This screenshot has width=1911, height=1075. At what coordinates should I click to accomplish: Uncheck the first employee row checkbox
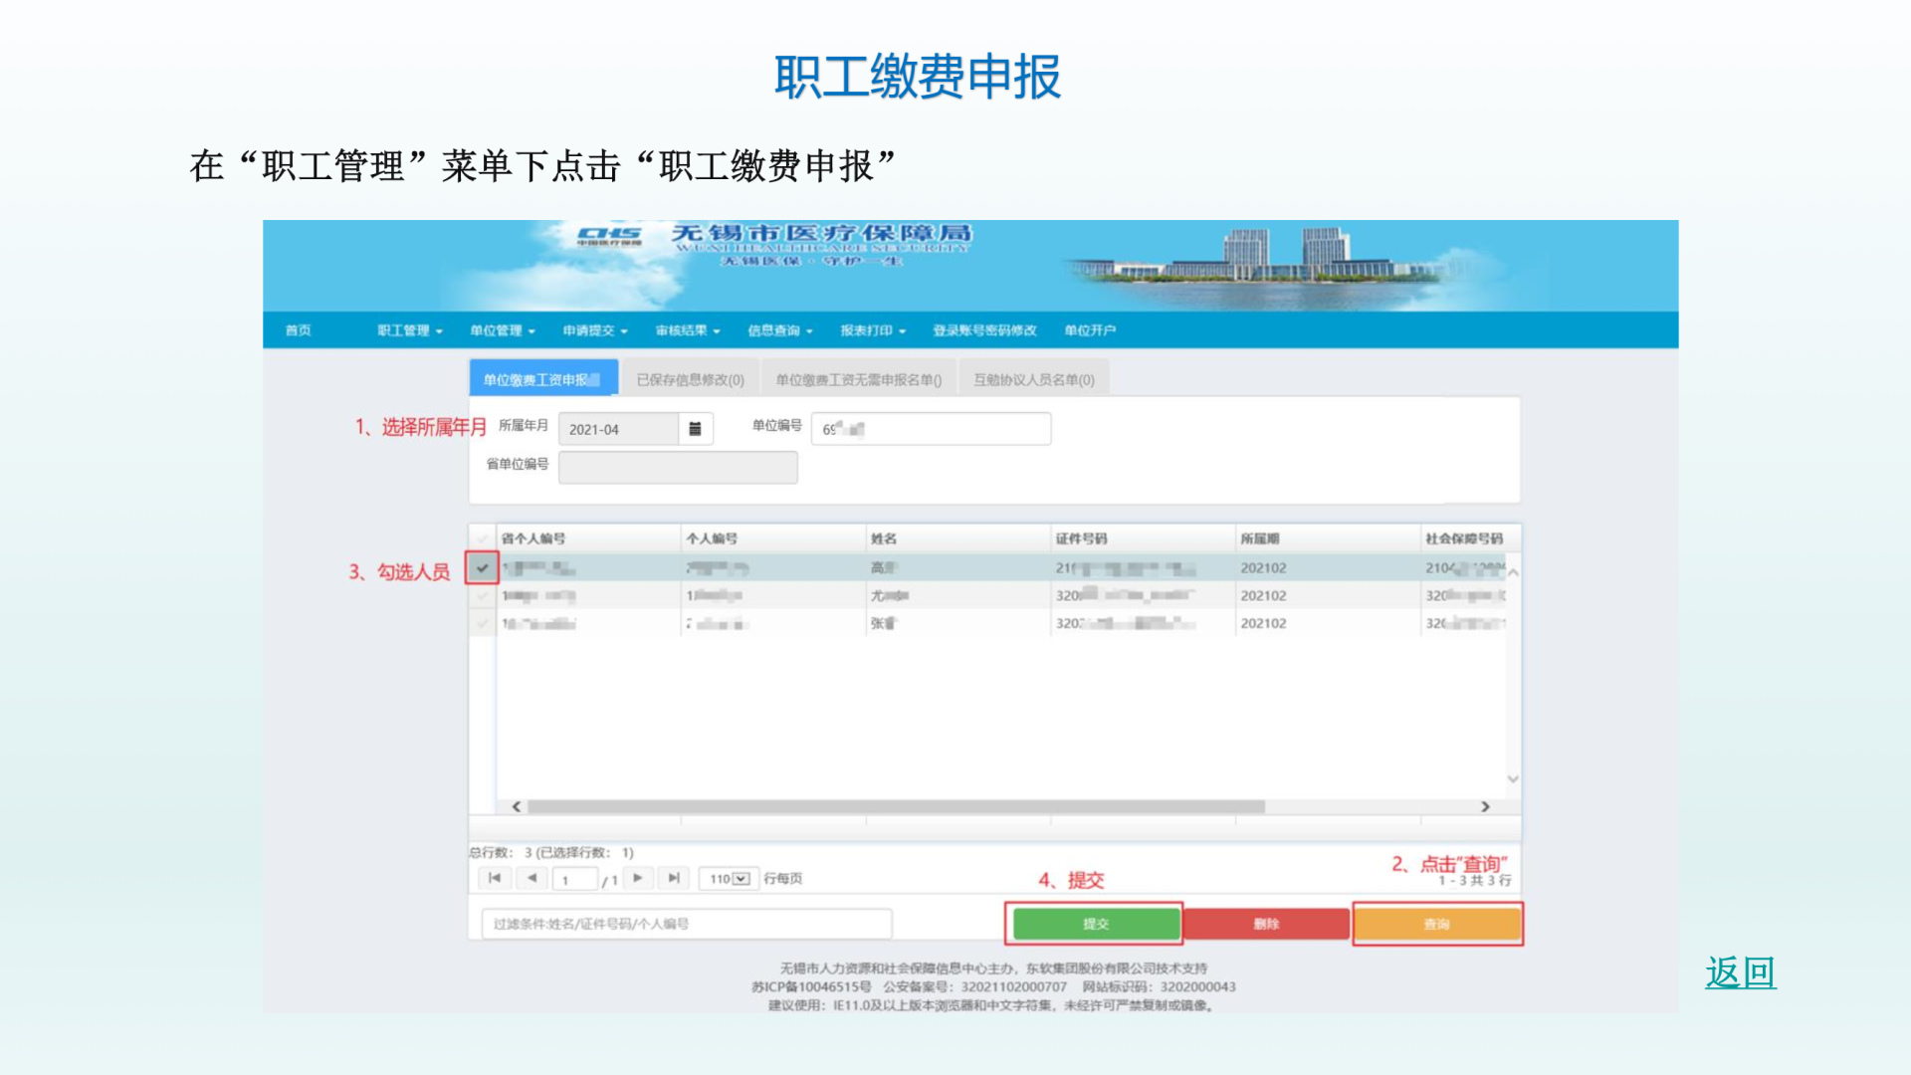click(x=483, y=568)
